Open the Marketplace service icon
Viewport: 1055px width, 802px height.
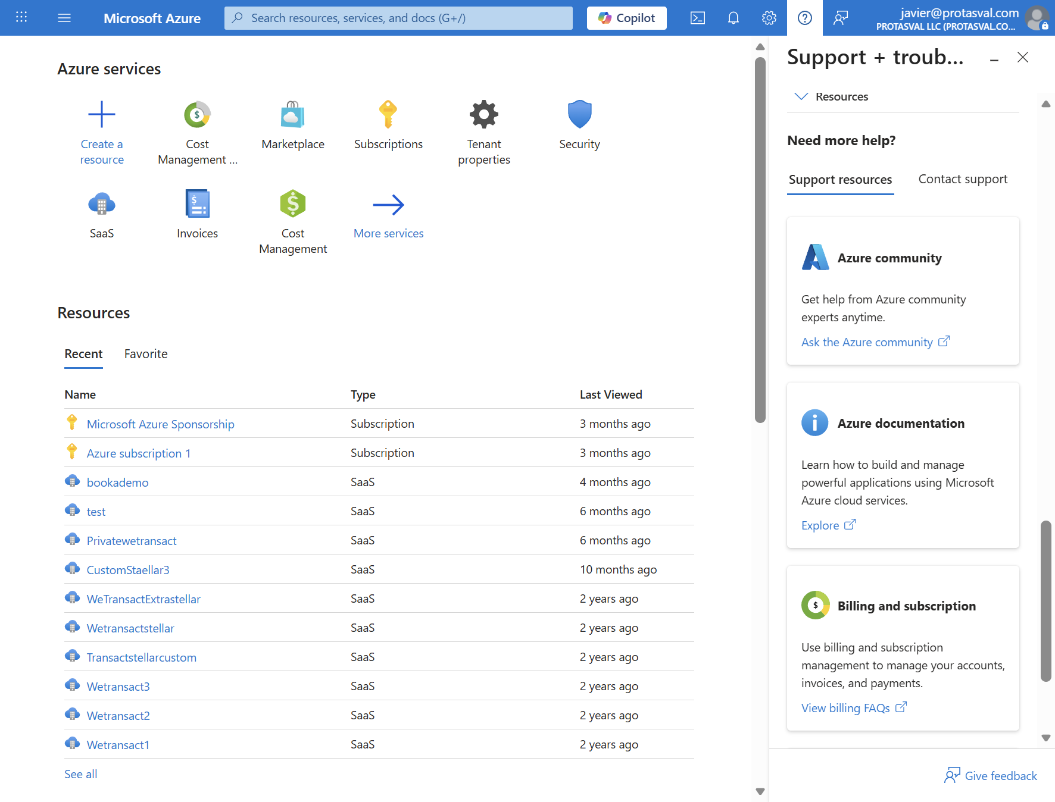[293, 114]
